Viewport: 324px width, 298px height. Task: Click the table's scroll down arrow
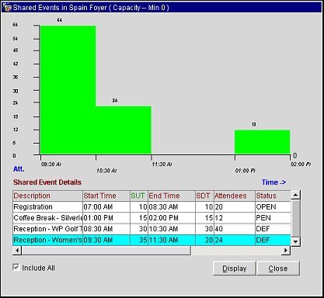pyautogui.click(x=295, y=241)
